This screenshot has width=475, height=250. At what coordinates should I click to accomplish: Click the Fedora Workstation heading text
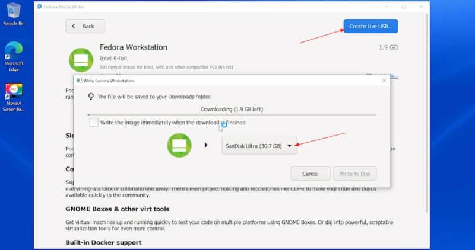pyautogui.click(x=134, y=47)
